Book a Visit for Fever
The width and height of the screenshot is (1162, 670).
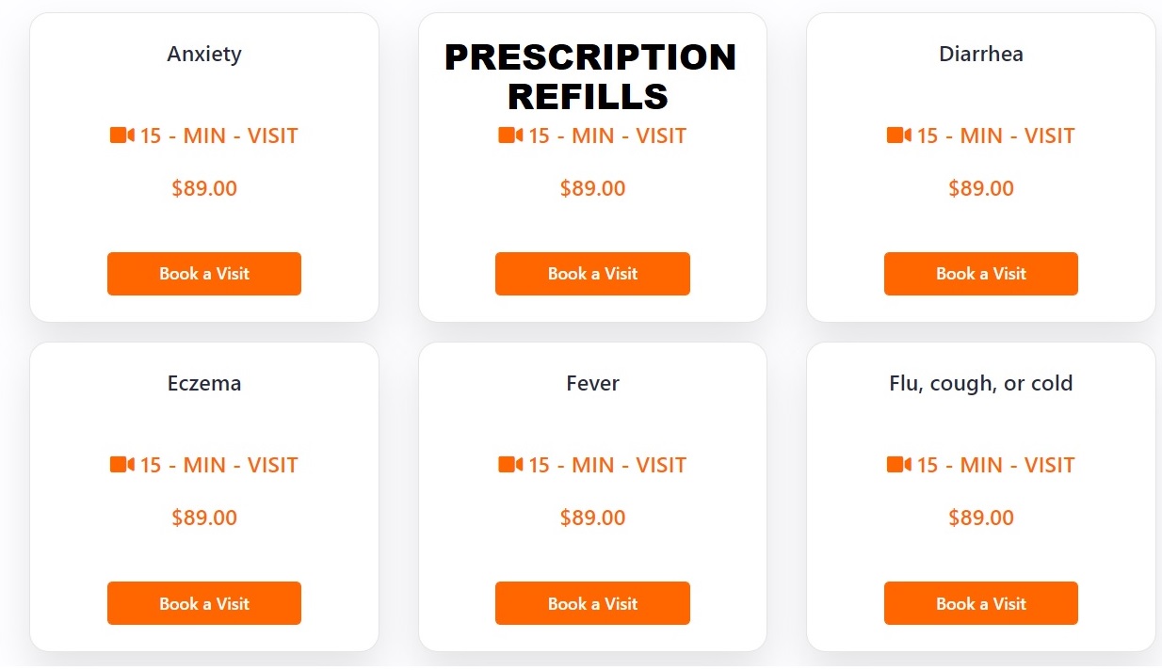pos(592,603)
